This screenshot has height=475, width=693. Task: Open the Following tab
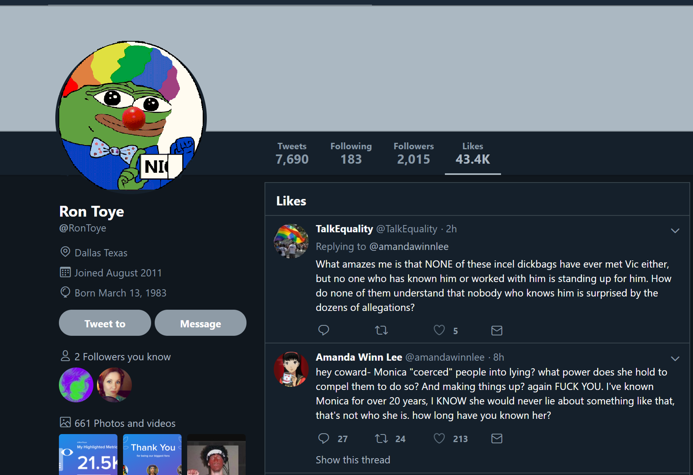click(351, 154)
